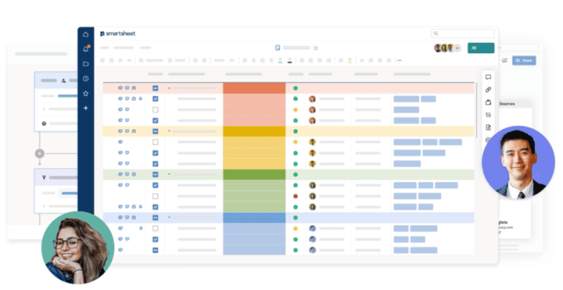The height and width of the screenshot is (290, 563).
Task: Go to Home in the navy sidebar
Action: tap(85, 34)
